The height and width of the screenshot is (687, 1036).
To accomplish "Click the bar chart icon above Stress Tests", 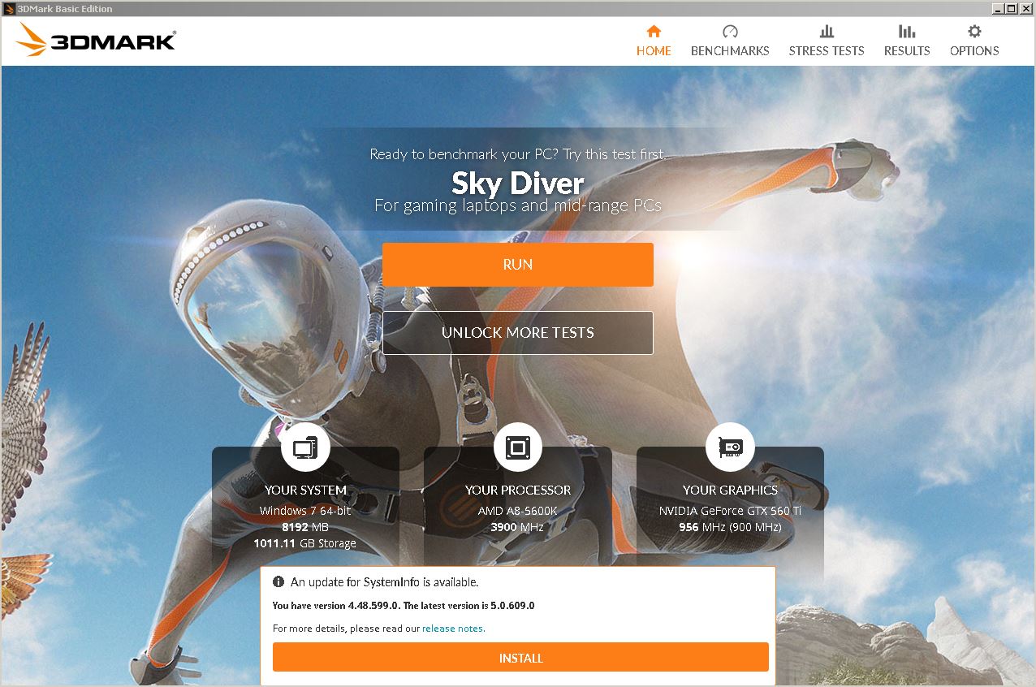I will [x=827, y=31].
